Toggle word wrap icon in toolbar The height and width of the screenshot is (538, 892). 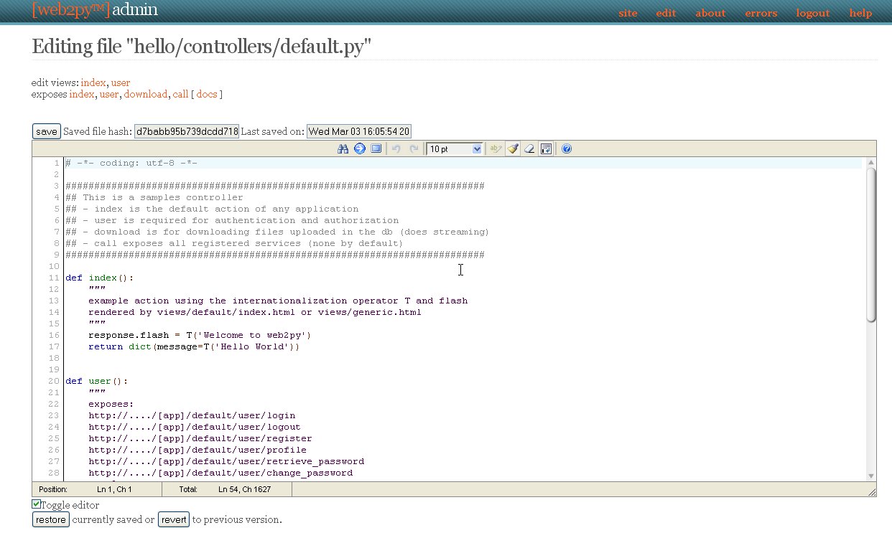[546, 149]
